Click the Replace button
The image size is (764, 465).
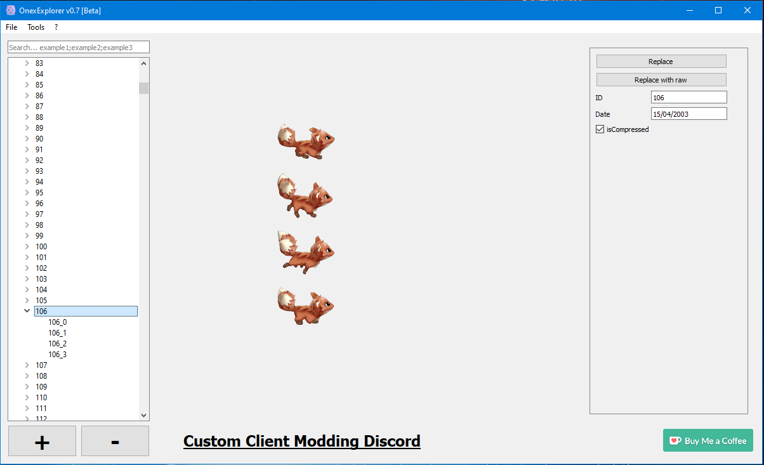click(x=661, y=62)
